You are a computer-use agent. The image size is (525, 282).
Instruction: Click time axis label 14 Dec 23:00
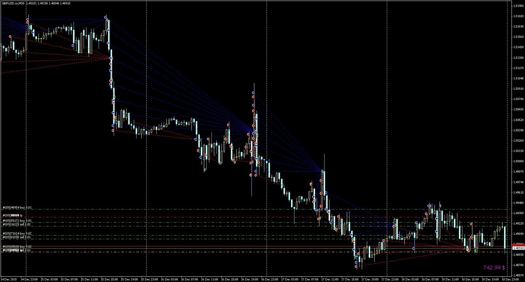point(29,279)
